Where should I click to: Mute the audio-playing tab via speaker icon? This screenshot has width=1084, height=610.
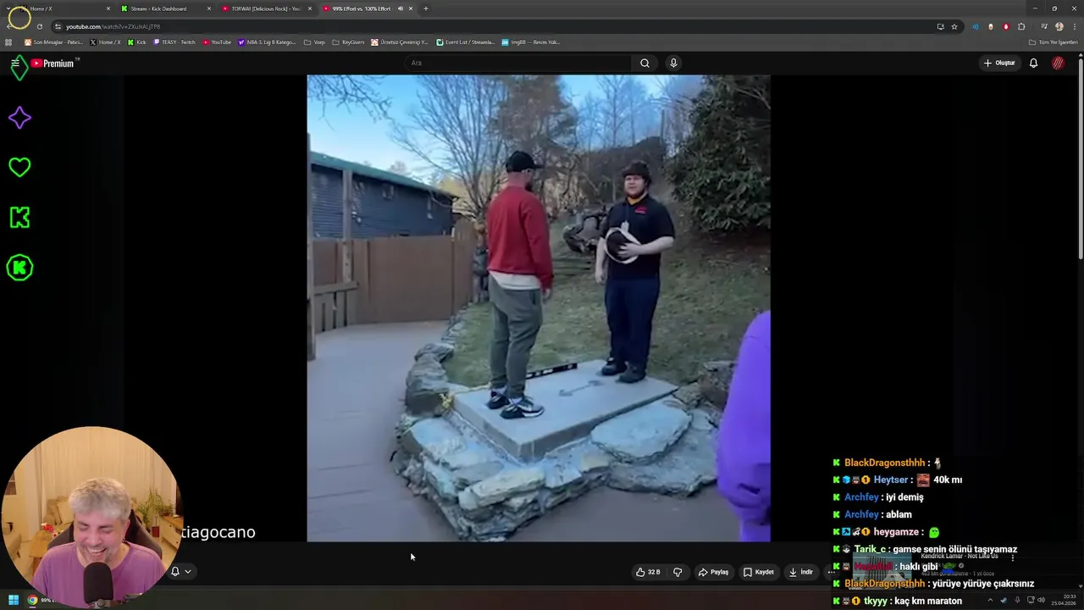click(401, 8)
